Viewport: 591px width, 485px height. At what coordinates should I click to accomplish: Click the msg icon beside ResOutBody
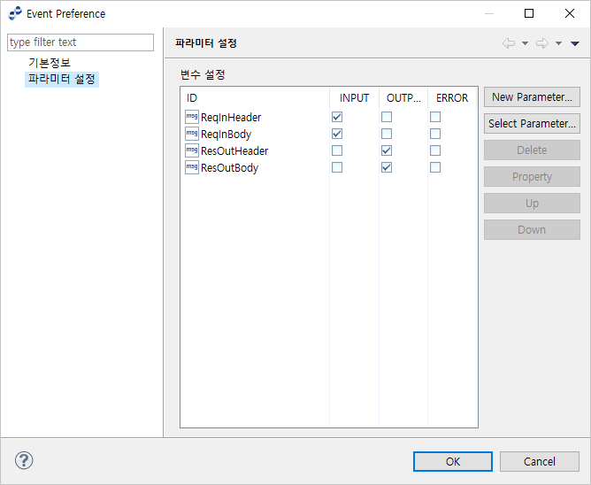[x=192, y=167]
